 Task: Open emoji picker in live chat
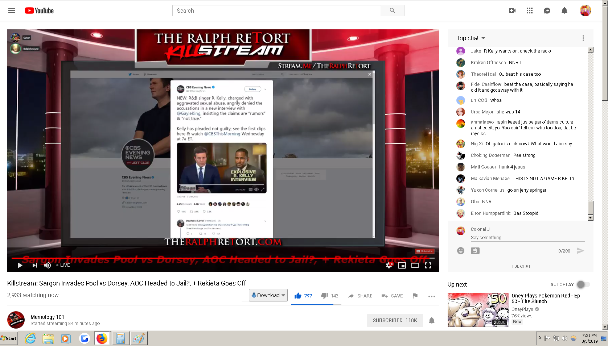(461, 251)
